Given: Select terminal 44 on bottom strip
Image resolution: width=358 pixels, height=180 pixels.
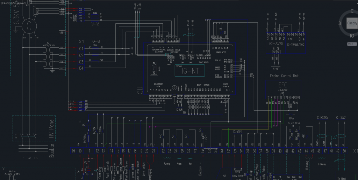Looking at the screenshot, I should tap(306, 151).
